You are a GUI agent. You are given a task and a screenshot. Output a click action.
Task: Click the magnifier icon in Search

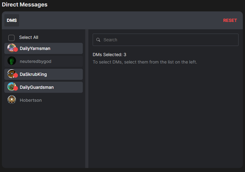pyautogui.click(x=98, y=40)
